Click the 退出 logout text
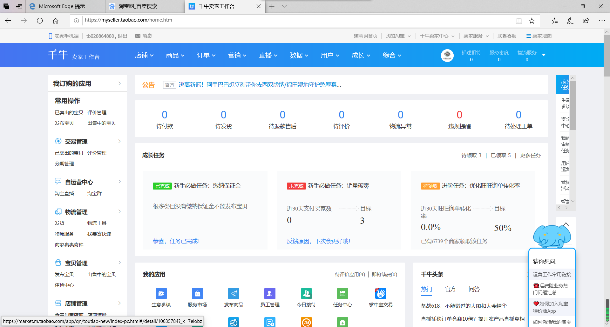The height and width of the screenshot is (327, 610). point(122,36)
